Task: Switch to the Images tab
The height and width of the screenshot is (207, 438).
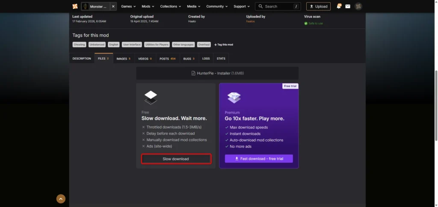Action: pyautogui.click(x=124, y=59)
